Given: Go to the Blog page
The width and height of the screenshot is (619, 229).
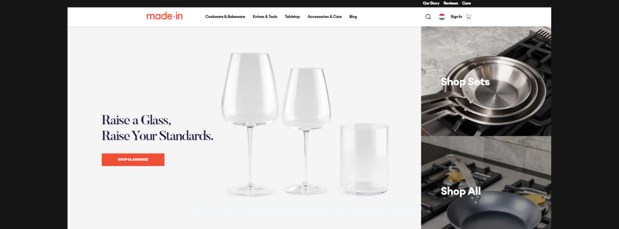Looking at the screenshot, I should (353, 17).
